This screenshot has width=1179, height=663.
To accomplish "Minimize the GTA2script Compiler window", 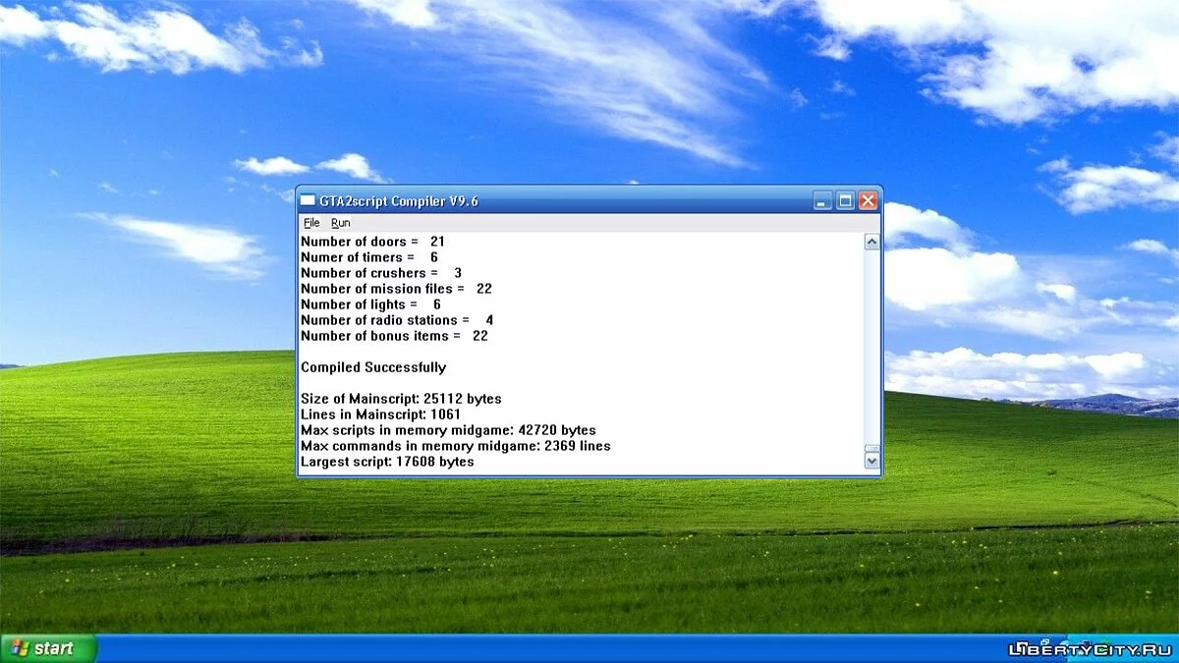I will [823, 201].
